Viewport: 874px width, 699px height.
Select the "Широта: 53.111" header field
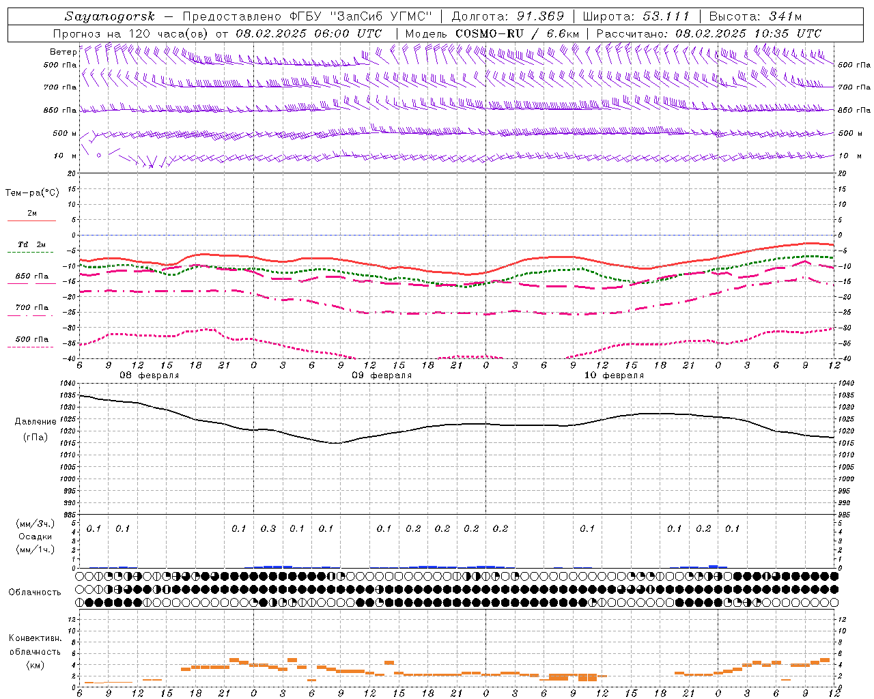click(x=636, y=16)
